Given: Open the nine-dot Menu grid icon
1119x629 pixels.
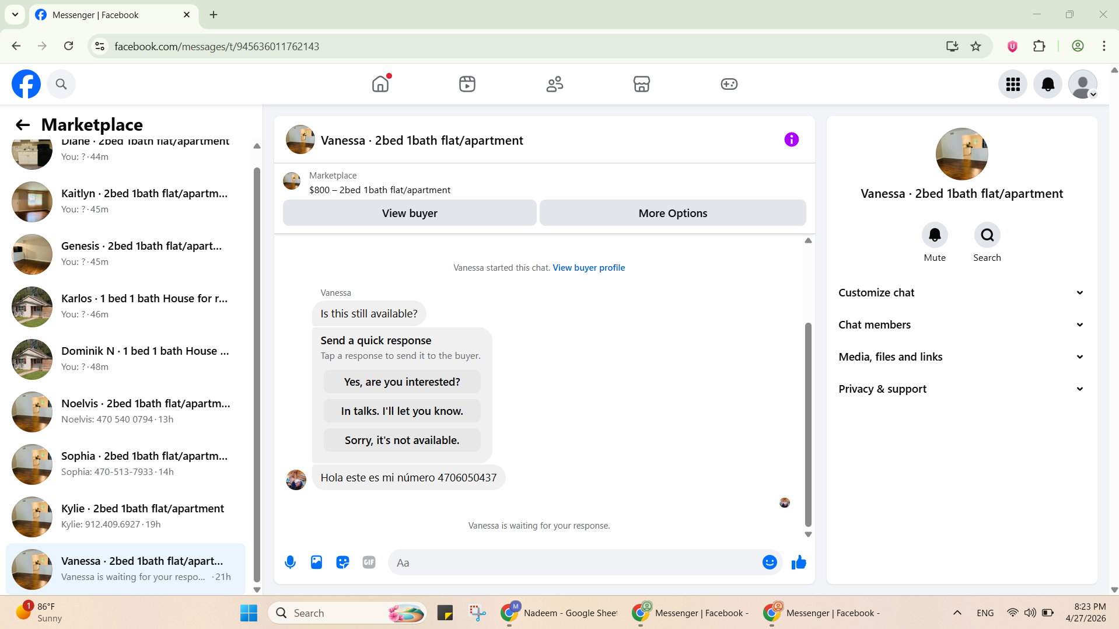Looking at the screenshot, I should (1013, 84).
